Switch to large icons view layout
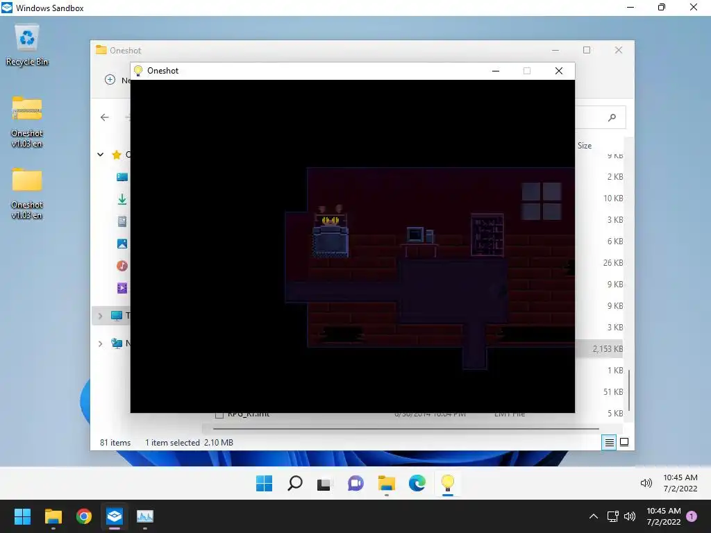The image size is (711, 533). (x=624, y=442)
